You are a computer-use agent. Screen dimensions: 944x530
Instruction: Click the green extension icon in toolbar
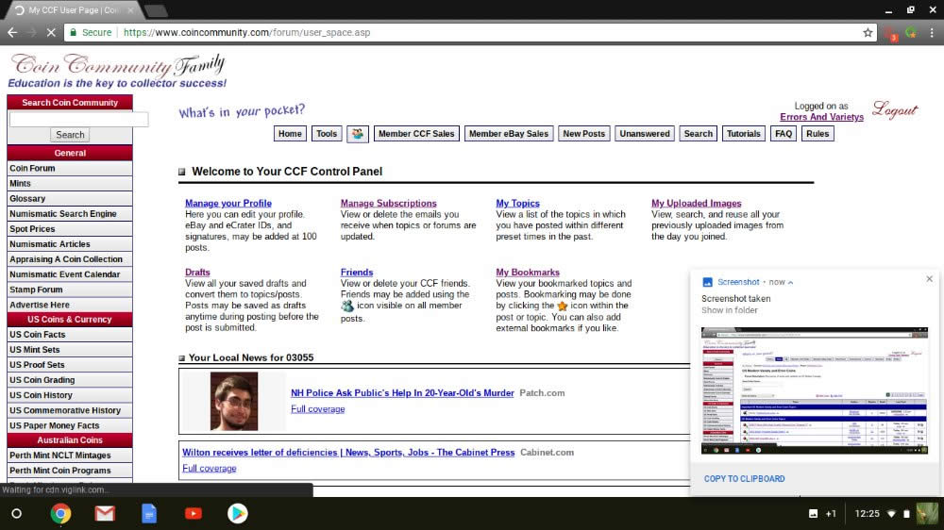(x=912, y=32)
